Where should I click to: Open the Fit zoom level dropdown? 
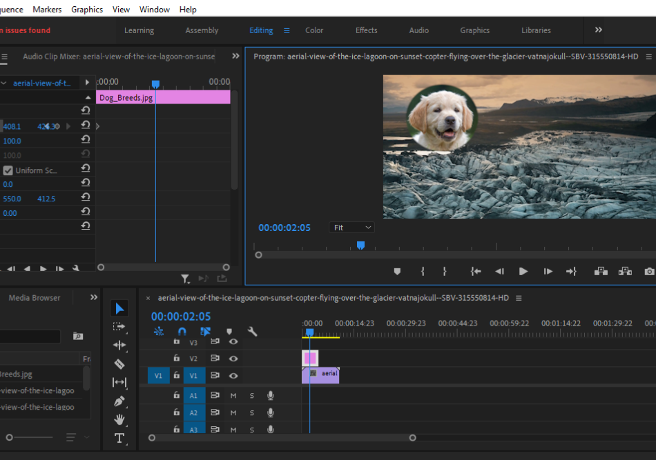[352, 228]
